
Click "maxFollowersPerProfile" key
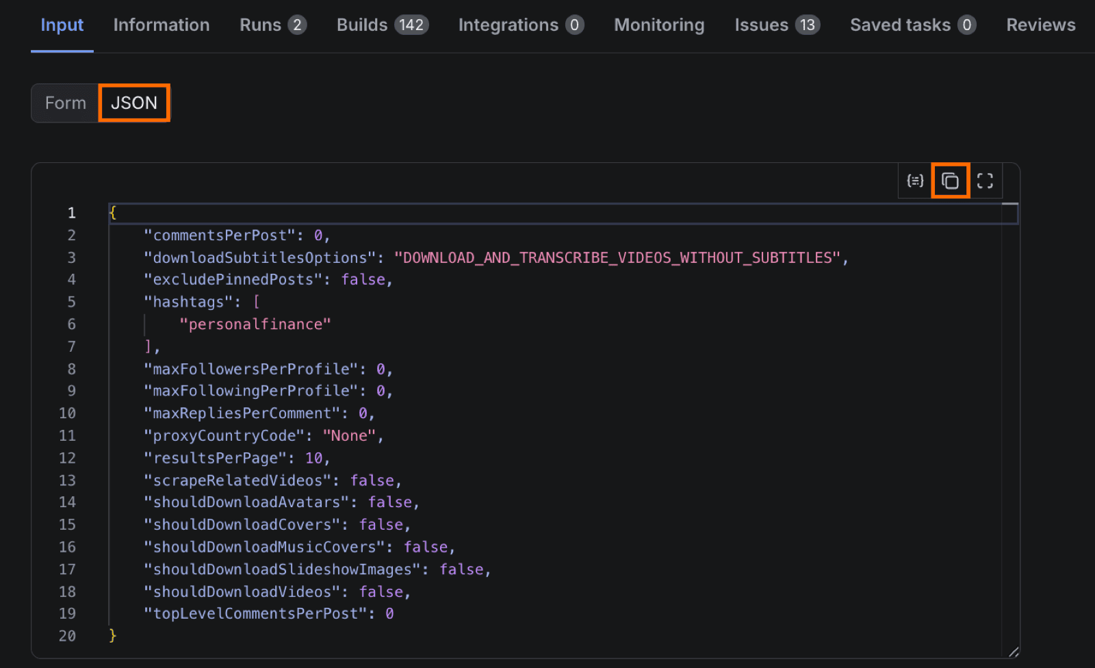tap(251, 369)
